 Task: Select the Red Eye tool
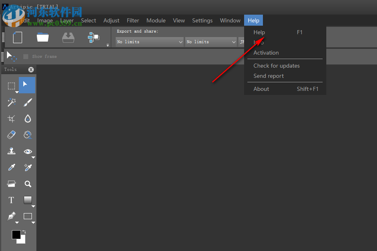pos(28,151)
